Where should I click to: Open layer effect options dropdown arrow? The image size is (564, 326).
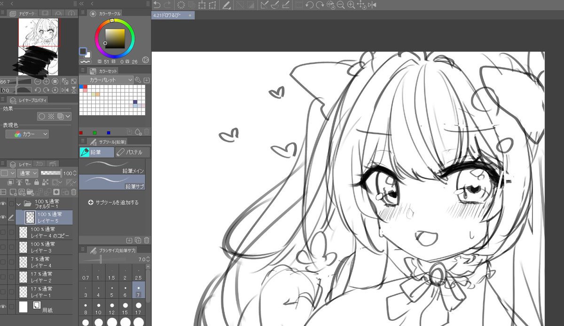coord(68,116)
